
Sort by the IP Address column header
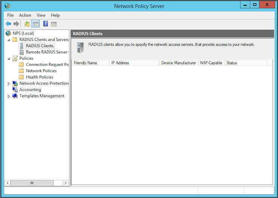coord(134,63)
